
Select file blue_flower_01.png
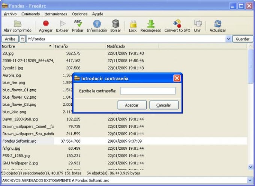(x=19, y=90)
